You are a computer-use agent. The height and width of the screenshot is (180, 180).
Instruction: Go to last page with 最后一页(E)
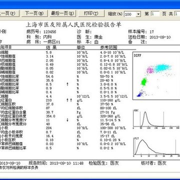click(62, 13)
